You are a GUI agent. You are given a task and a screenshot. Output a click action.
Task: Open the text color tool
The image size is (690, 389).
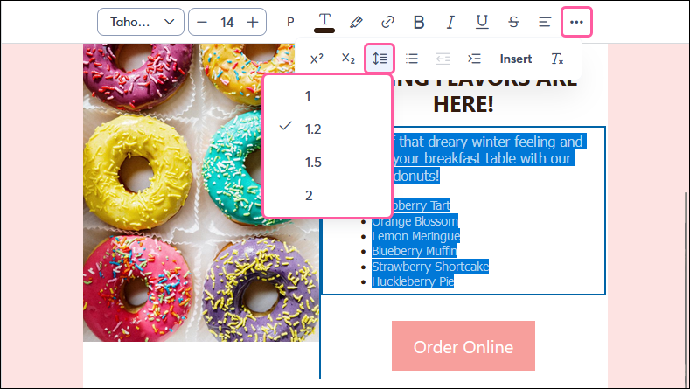[x=324, y=23]
